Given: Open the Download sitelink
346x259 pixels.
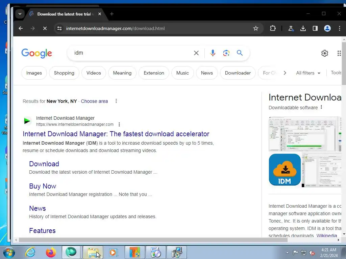Looking at the screenshot, I should coord(44,164).
